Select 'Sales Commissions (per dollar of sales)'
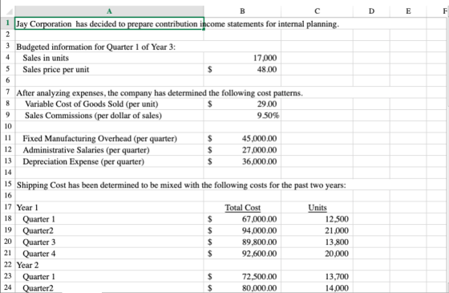Image resolution: width=449 pixels, height=293 pixels. pyautogui.click(x=109, y=116)
